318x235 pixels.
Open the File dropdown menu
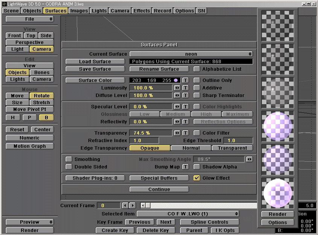29,19
